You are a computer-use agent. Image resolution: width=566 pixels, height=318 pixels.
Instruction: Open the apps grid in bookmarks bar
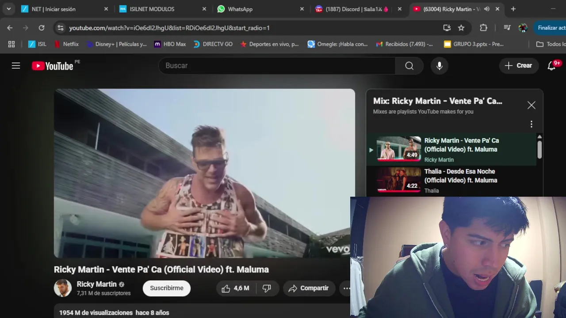click(11, 44)
